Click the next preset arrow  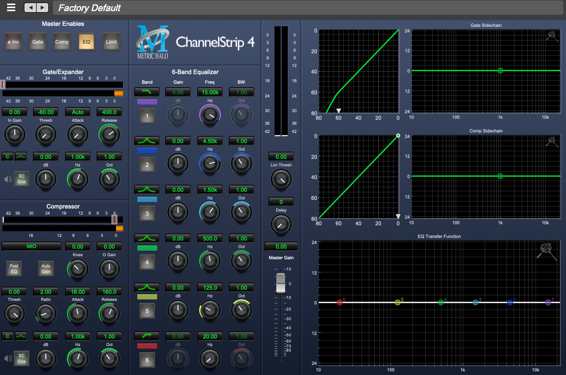[43, 8]
